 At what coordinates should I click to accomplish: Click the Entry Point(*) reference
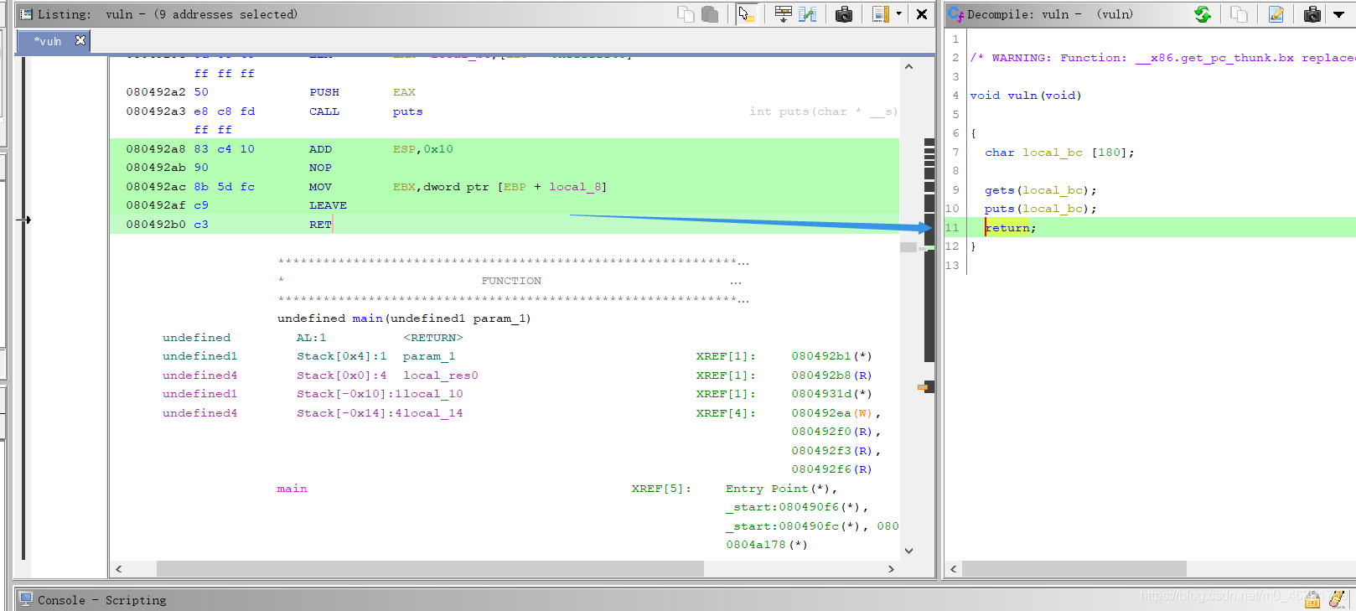pos(777,489)
